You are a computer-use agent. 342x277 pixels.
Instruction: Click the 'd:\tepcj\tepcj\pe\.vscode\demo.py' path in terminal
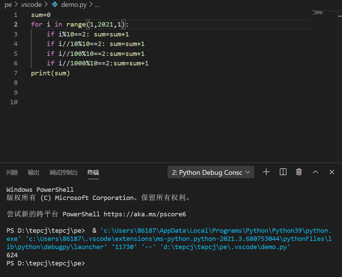click(x=225, y=247)
